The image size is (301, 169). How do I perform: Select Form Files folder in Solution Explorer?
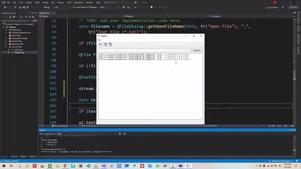click(16, 36)
